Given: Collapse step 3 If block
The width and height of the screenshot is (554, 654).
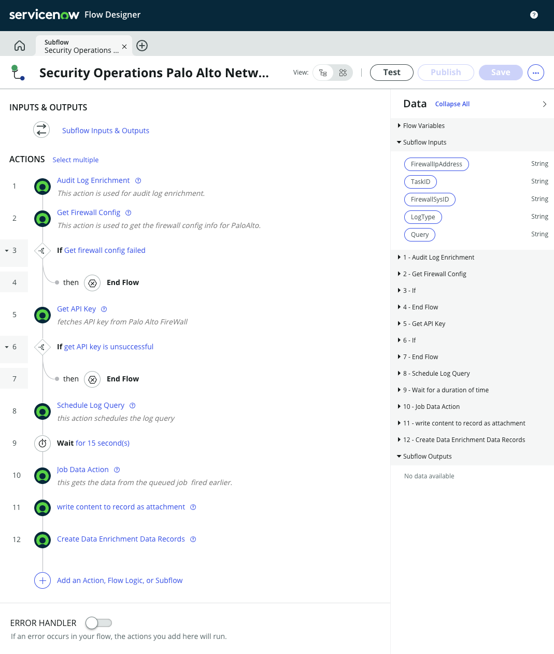Looking at the screenshot, I should click(x=7, y=251).
